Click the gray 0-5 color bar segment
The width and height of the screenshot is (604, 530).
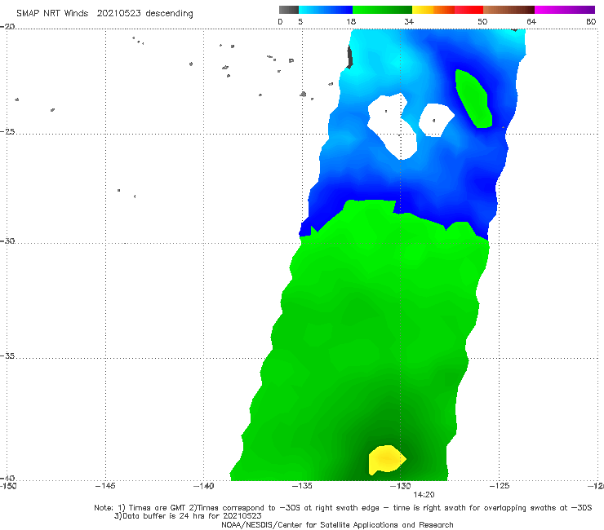(289, 10)
